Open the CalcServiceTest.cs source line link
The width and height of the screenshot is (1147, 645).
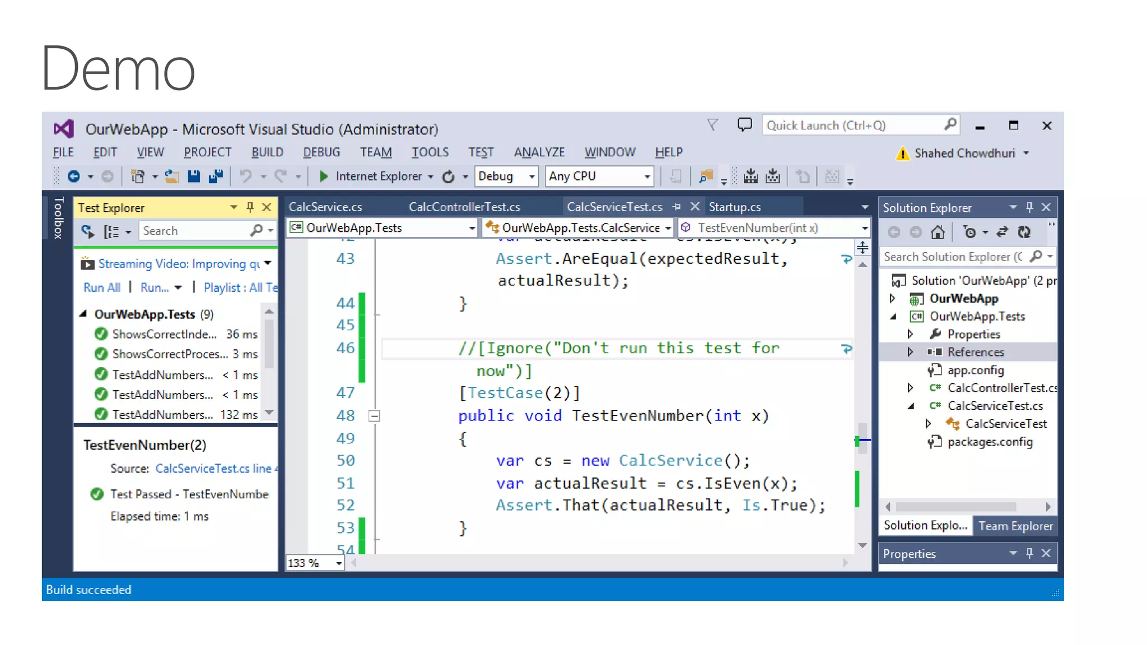click(x=213, y=469)
